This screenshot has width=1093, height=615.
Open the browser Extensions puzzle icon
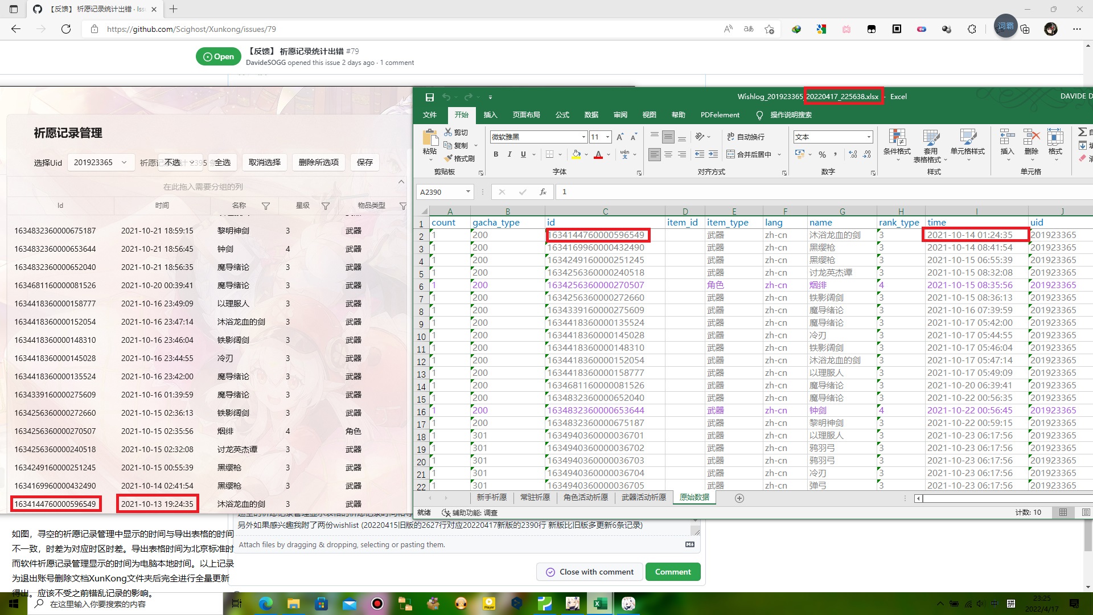tap(972, 29)
